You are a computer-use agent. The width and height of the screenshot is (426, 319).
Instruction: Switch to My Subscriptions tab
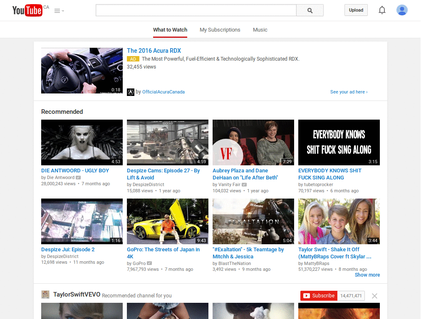coord(220,30)
